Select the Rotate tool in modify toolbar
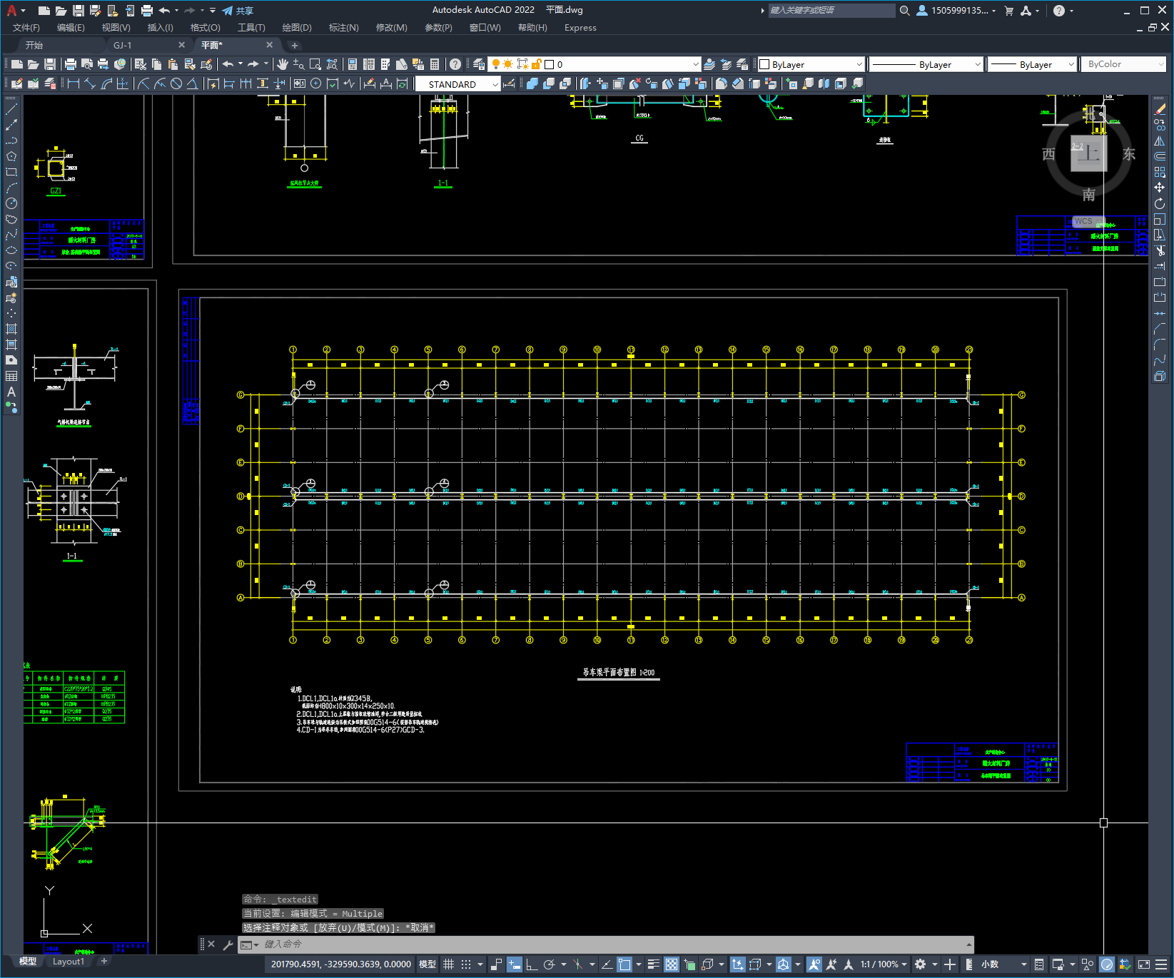This screenshot has height=978, width=1174. pyautogui.click(x=1160, y=203)
